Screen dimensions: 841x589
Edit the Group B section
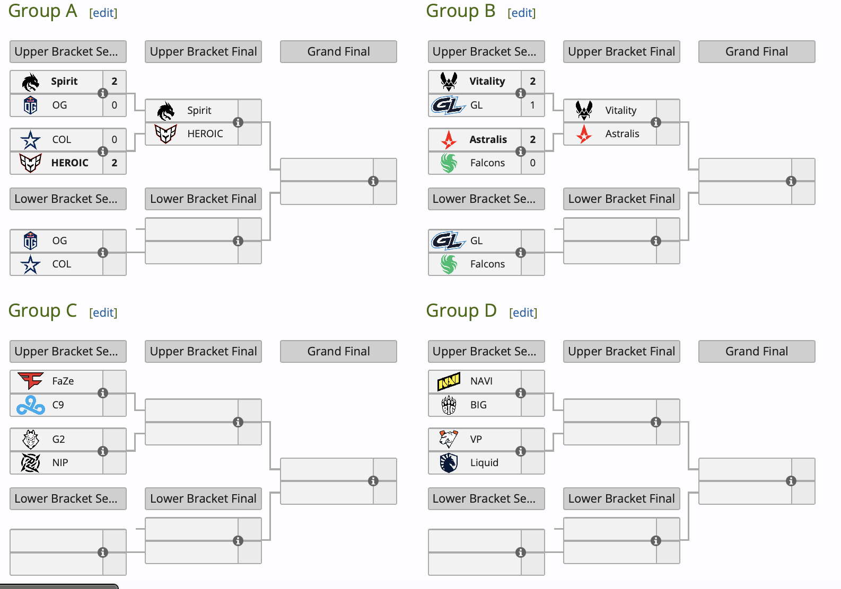tap(522, 13)
